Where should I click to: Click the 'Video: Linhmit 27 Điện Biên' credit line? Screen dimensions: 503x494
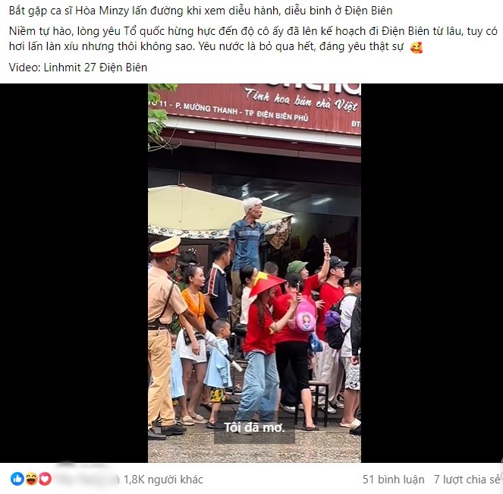pyautogui.click(x=78, y=68)
